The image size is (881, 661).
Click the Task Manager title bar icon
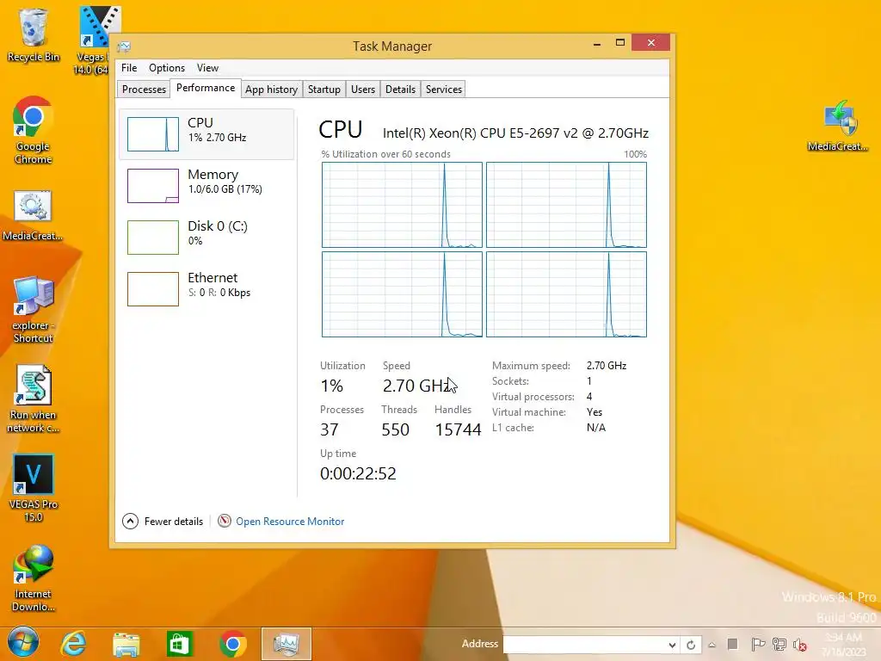point(124,46)
